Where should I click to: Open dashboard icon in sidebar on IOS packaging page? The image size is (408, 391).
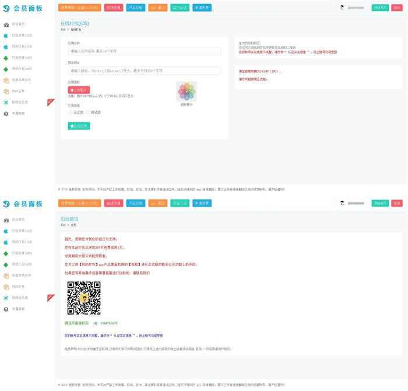(x=6, y=25)
